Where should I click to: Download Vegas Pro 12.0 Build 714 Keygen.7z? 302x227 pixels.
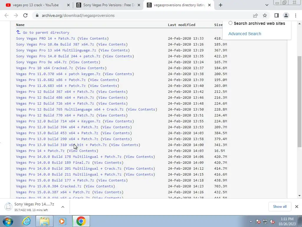coord(58,121)
